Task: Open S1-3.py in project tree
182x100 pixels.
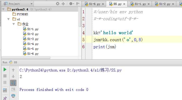Action: coord(31,39)
